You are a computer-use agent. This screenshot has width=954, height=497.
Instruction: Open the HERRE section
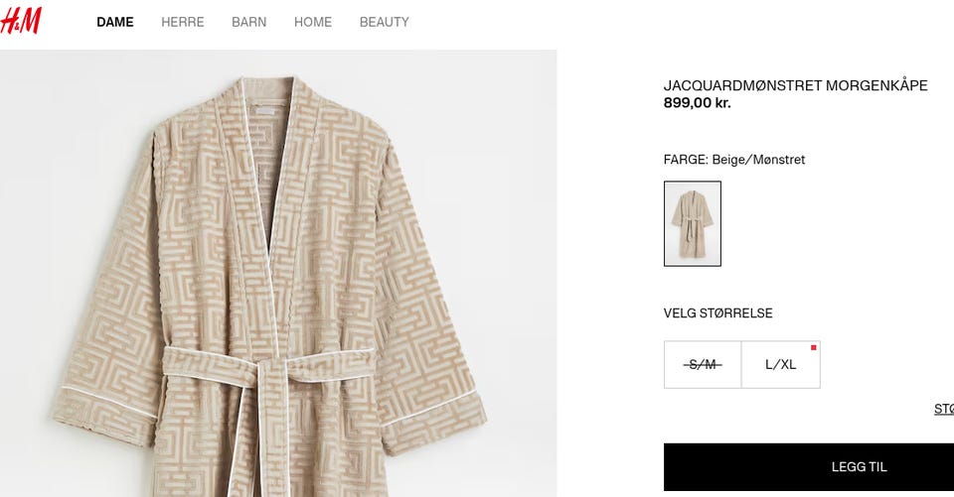click(183, 22)
